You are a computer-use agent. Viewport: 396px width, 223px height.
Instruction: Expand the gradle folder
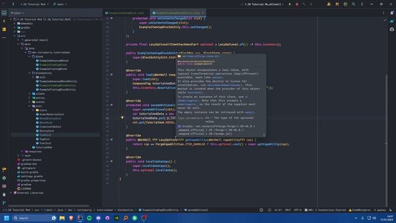tap(14, 27)
